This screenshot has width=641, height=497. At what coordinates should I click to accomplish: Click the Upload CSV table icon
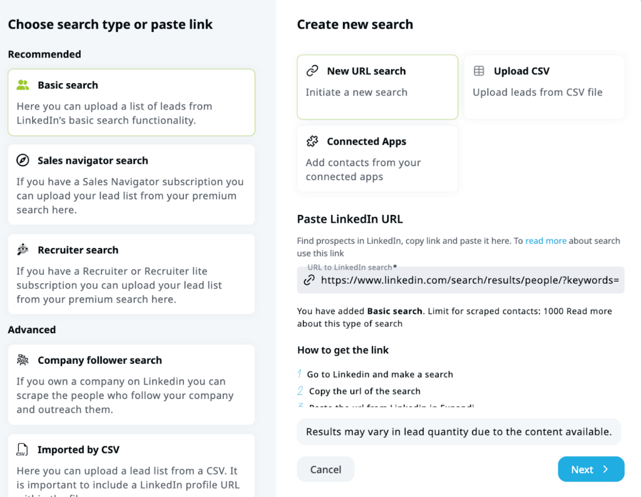coord(479,71)
